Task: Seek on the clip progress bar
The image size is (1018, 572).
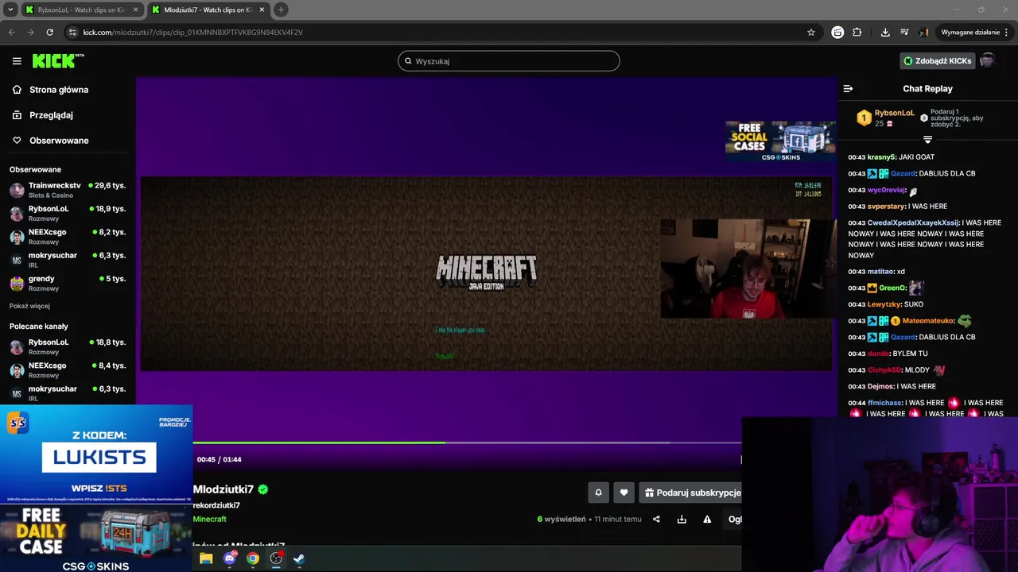Action: coord(467,443)
